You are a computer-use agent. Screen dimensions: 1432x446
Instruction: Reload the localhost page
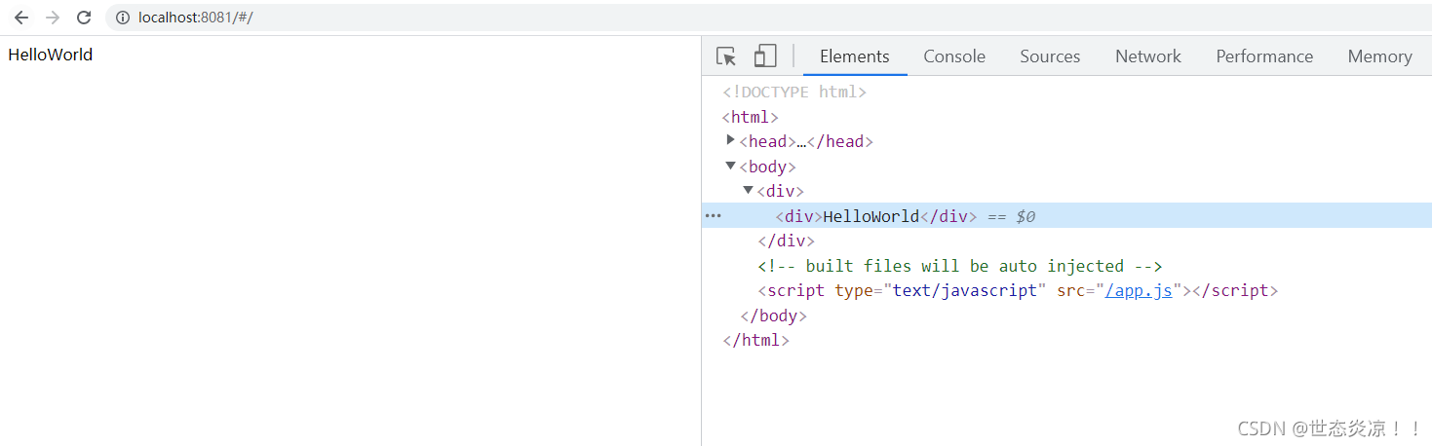pos(84,18)
